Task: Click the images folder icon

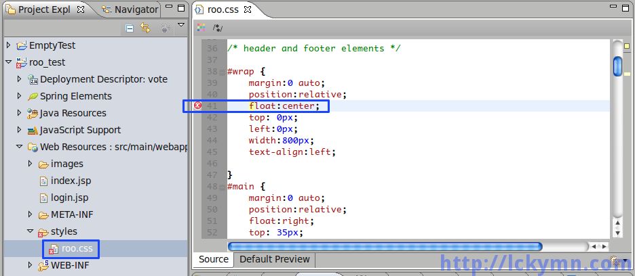Action: point(43,164)
